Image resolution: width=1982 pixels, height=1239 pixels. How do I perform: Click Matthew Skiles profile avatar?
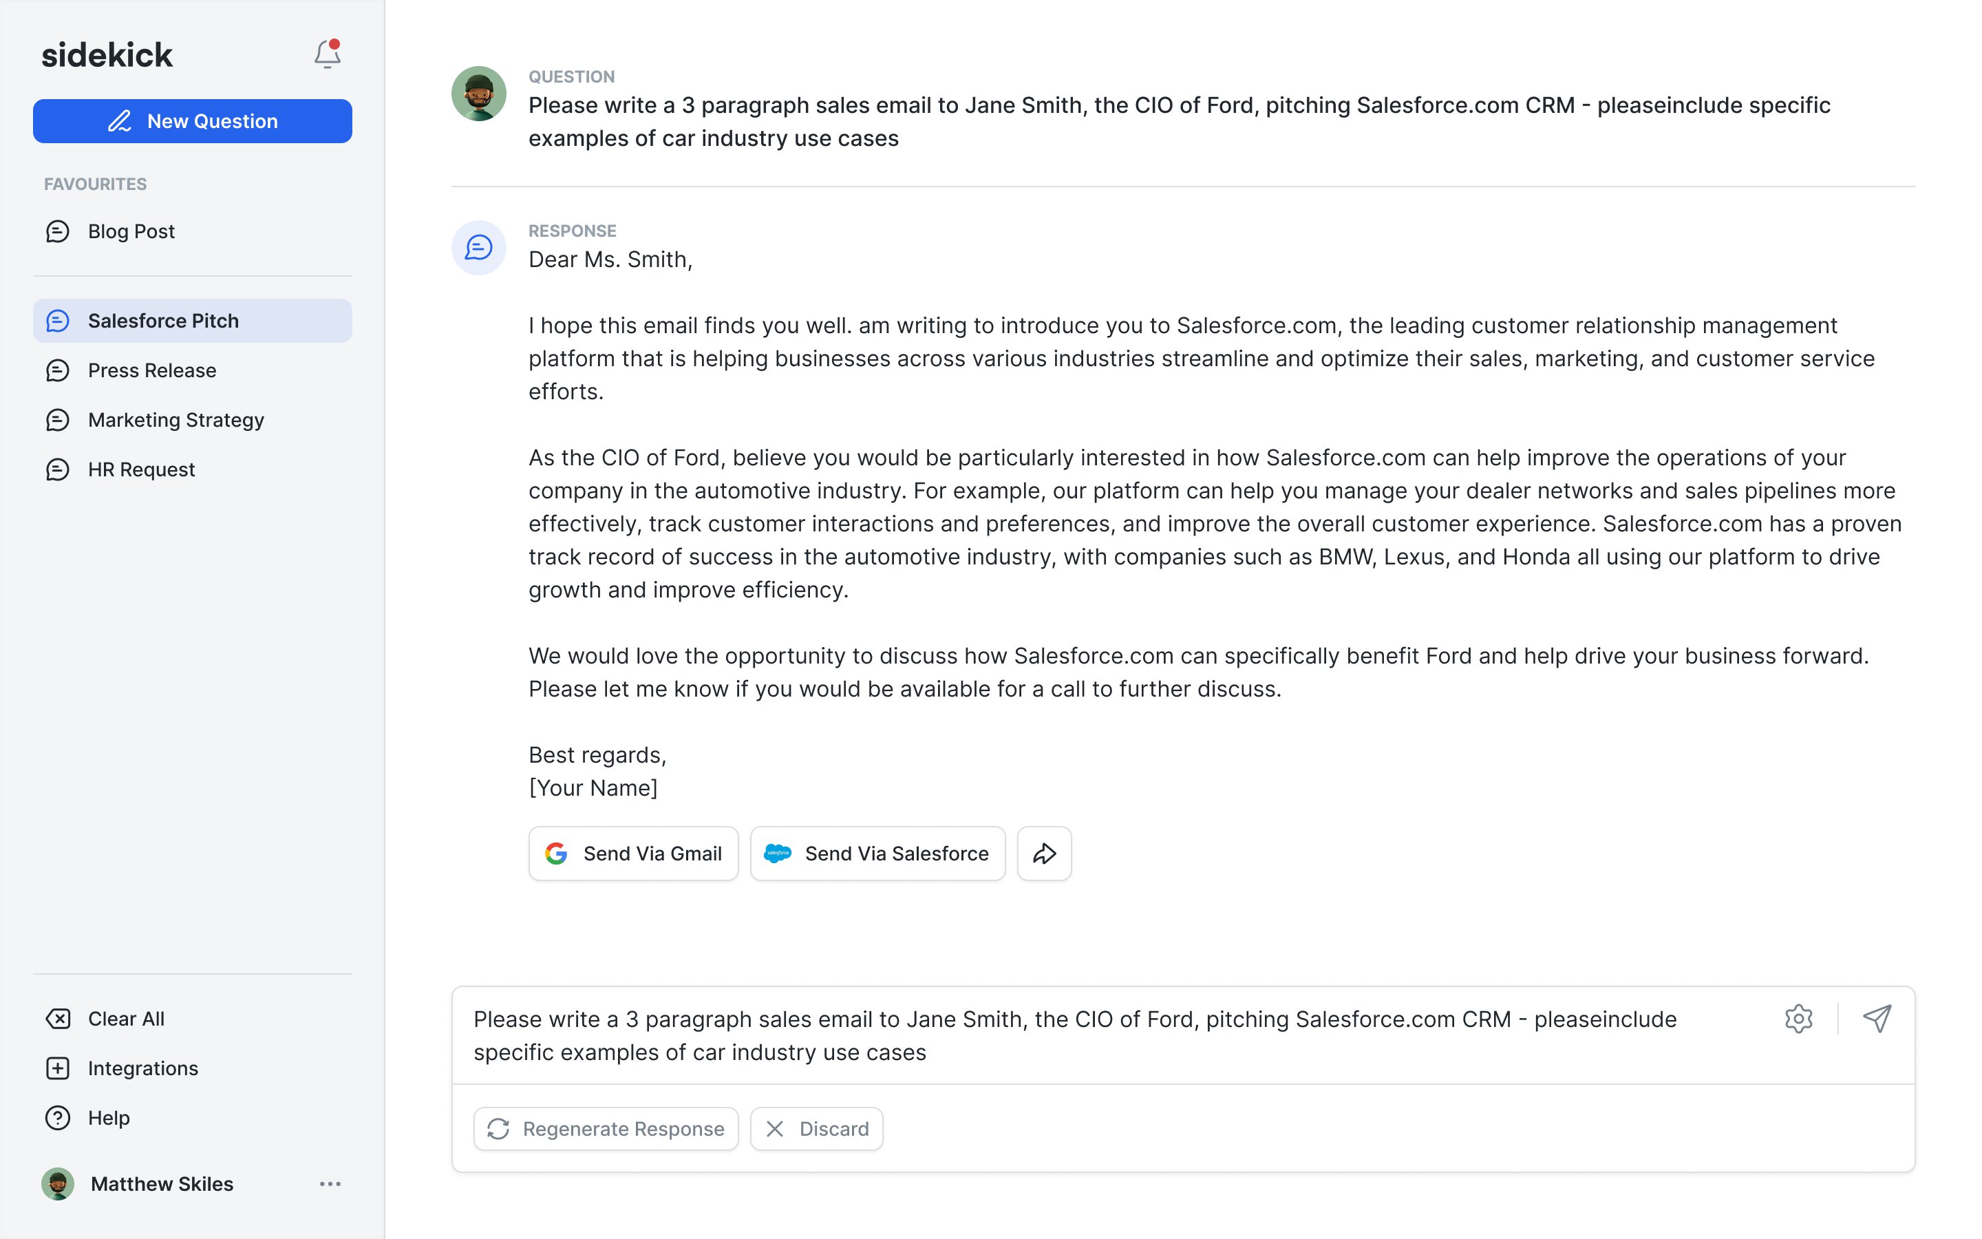[58, 1184]
